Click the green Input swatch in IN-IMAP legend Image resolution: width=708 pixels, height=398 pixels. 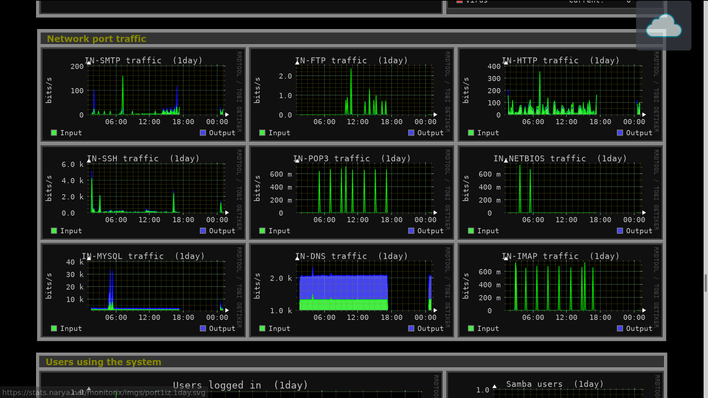click(x=471, y=328)
